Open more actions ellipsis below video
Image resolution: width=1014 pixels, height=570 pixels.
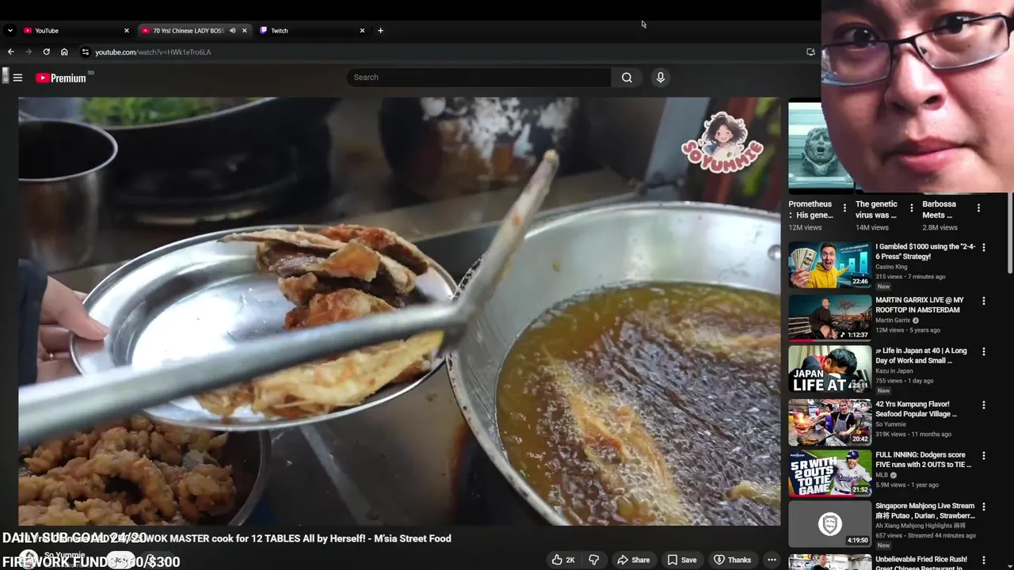(x=772, y=560)
